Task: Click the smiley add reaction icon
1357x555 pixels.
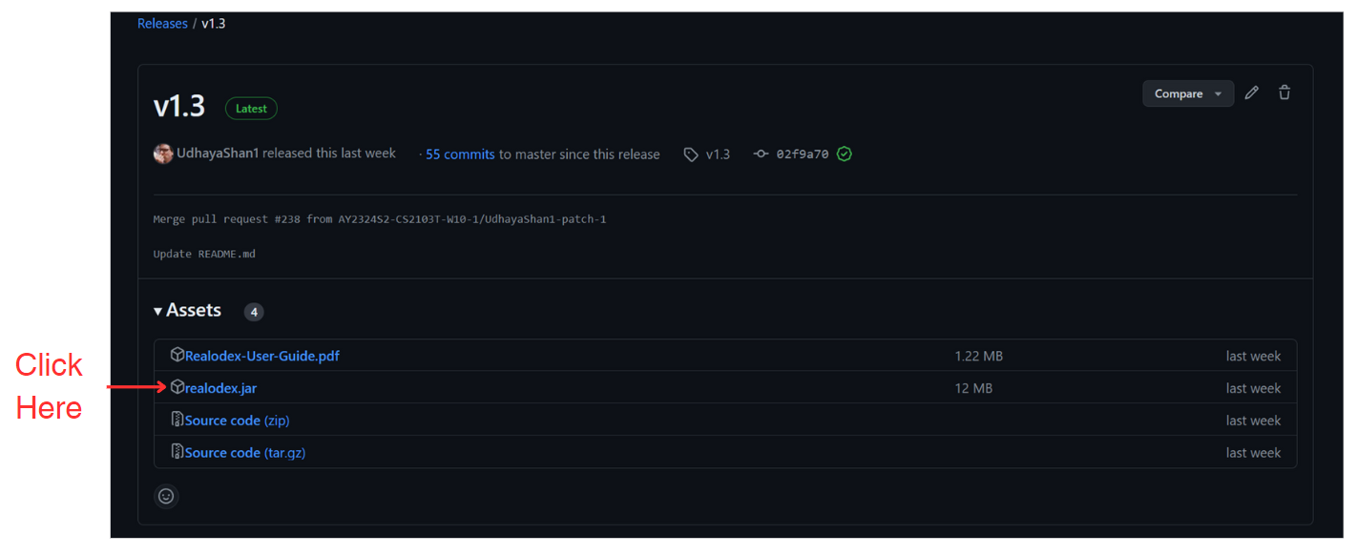Action: (x=166, y=496)
